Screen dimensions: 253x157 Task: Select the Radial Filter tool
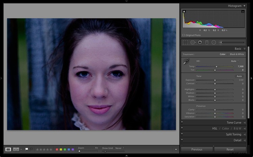(214, 42)
